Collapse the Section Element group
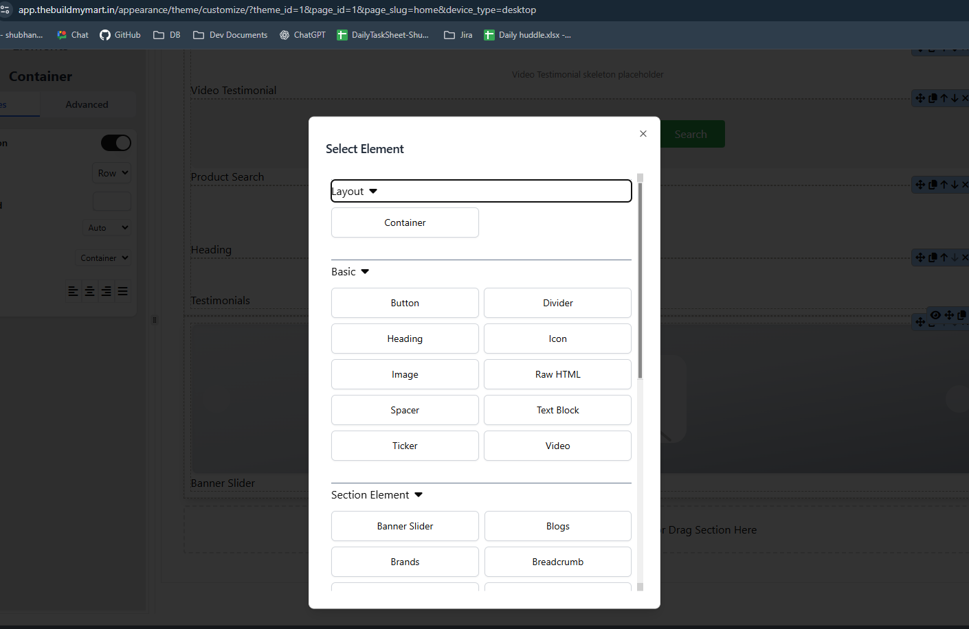969x629 pixels. 377,495
